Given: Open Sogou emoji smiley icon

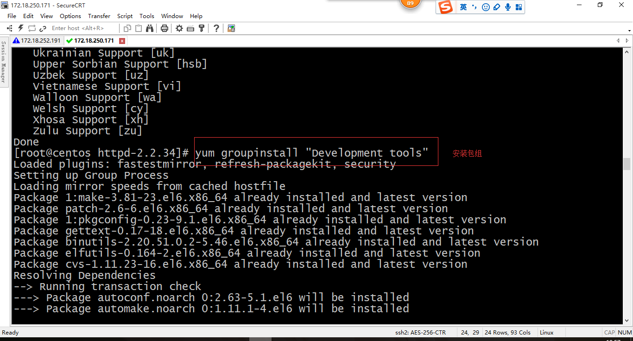Looking at the screenshot, I should (486, 7).
